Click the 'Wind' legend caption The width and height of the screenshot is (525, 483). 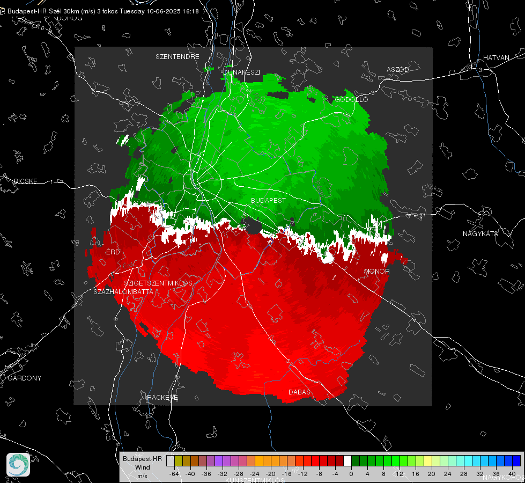click(x=142, y=467)
